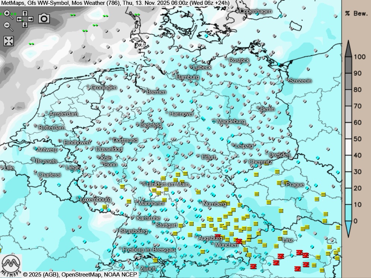371x278 pixels.
Task: Click the Amsterdam city label
Action: point(63,114)
